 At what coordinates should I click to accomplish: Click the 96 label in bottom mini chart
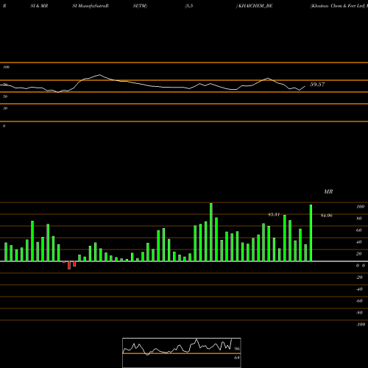[237, 349]
